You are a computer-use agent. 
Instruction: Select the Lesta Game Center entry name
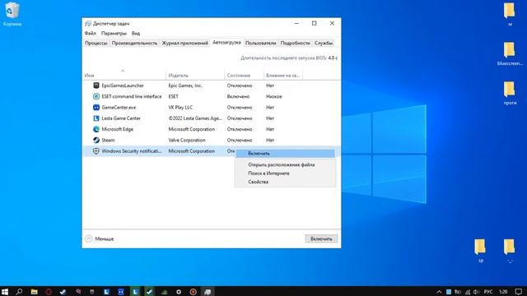(x=121, y=118)
